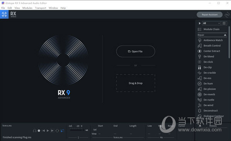Click the Drag & Drop area
231x141 pixels.
tap(136, 83)
